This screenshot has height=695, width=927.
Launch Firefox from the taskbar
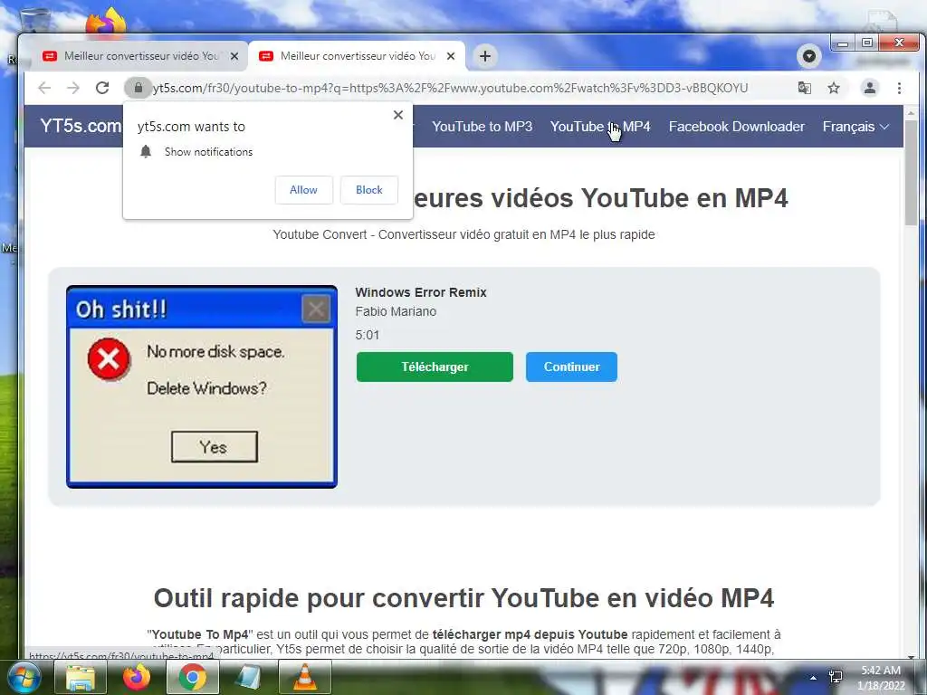click(136, 677)
